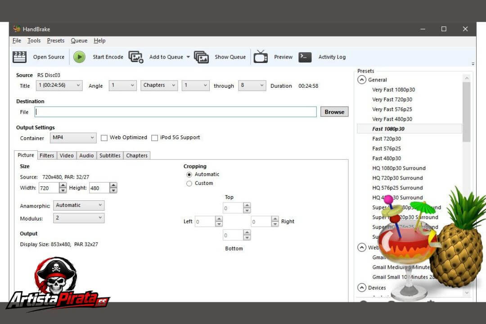Open the Title dropdown showing 1 (00:24:56)

click(59, 85)
